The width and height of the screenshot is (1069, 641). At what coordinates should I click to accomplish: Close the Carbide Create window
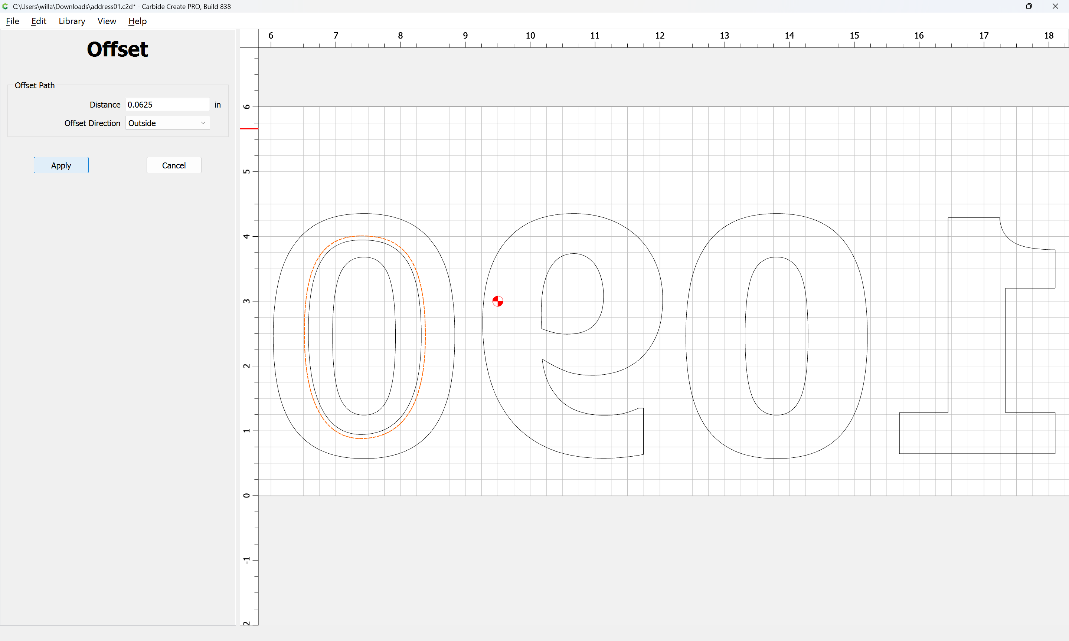[x=1055, y=6]
